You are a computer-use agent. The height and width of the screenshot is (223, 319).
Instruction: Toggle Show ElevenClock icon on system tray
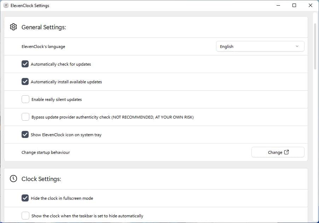(x=25, y=135)
